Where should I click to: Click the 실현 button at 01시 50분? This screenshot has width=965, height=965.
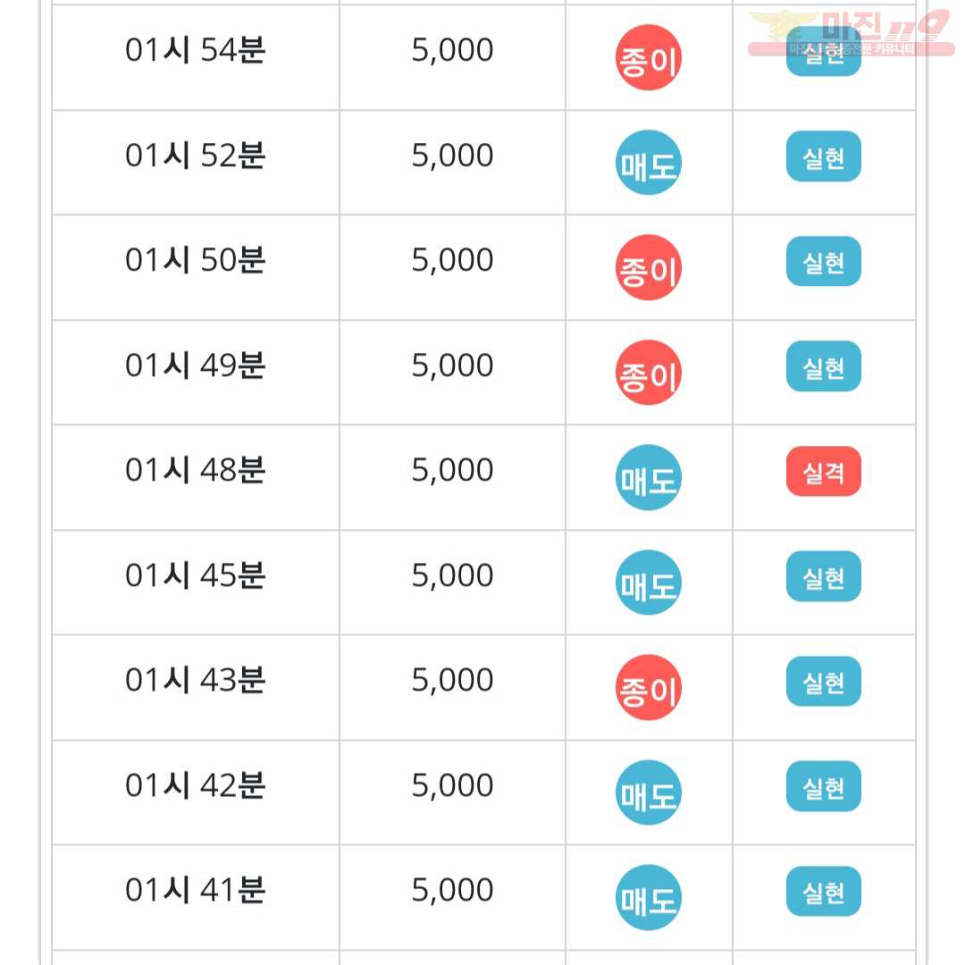tap(824, 261)
